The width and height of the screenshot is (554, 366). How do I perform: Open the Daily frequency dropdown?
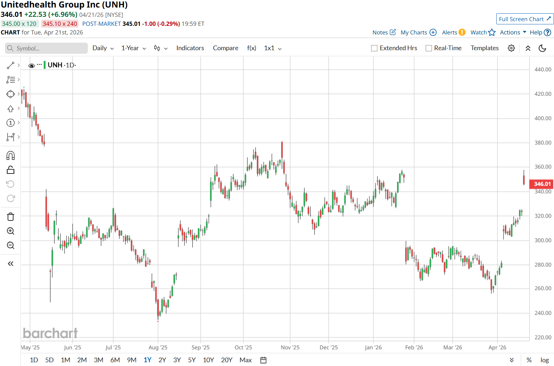point(103,48)
